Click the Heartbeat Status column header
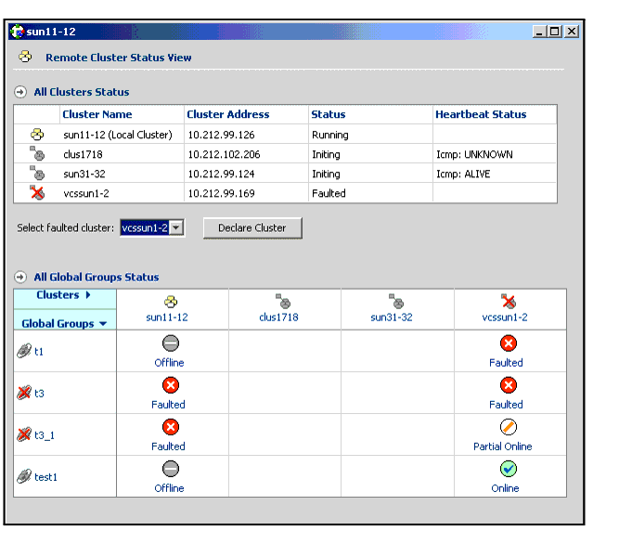 click(x=481, y=114)
